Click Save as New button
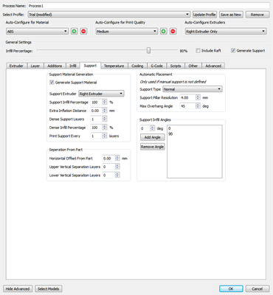 231,15
